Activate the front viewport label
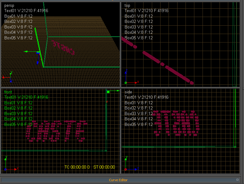Screen dimensions: 244x184 click(8, 92)
